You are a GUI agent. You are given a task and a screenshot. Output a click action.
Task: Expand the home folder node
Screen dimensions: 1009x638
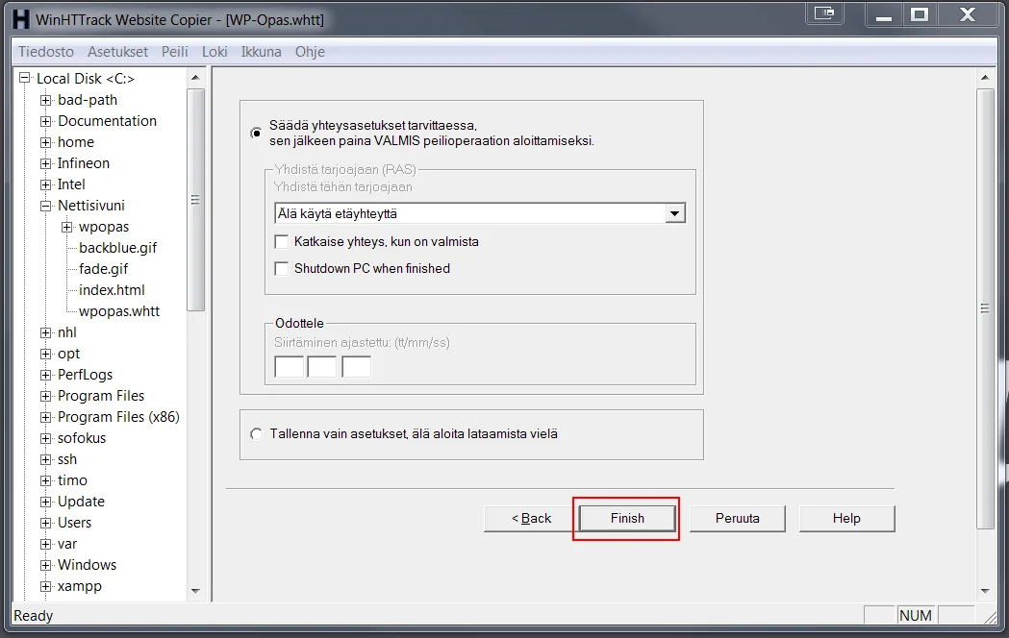click(x=45, y=142)
